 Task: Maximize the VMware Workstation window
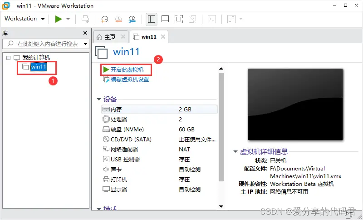[x=345, y=5]
